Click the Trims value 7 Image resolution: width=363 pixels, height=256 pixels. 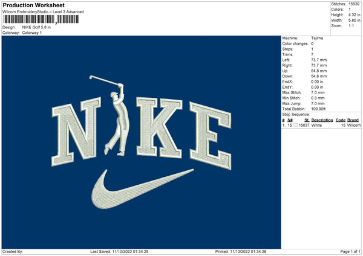tap(312, 54)
